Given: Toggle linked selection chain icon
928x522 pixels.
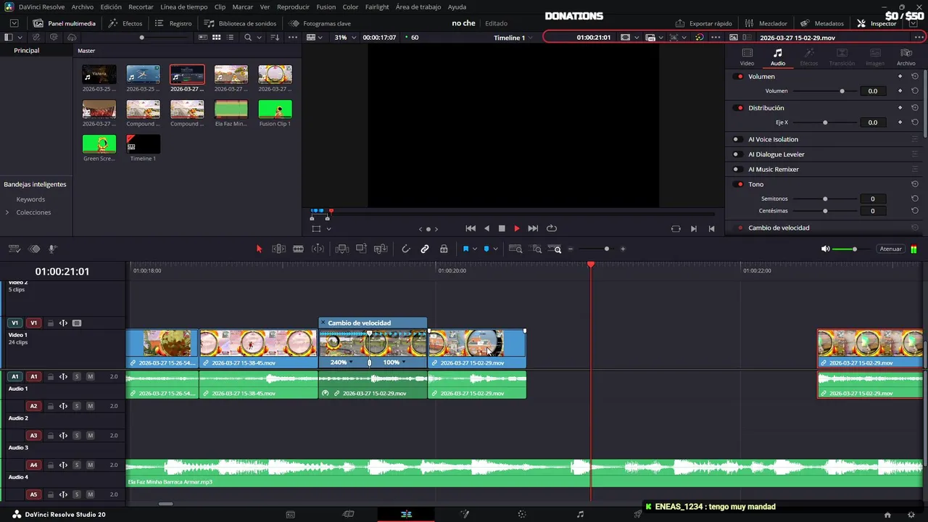Looking at the screenshot, I should (x=425, y=249).
